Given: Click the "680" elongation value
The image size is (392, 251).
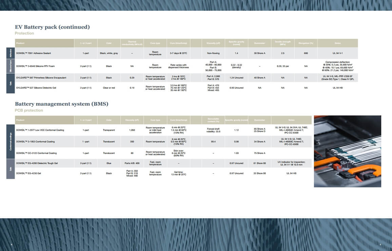Looking at the screenshot, I should point(306,53).
